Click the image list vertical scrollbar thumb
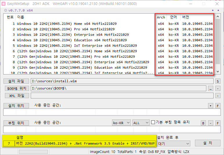 [218, 42]
